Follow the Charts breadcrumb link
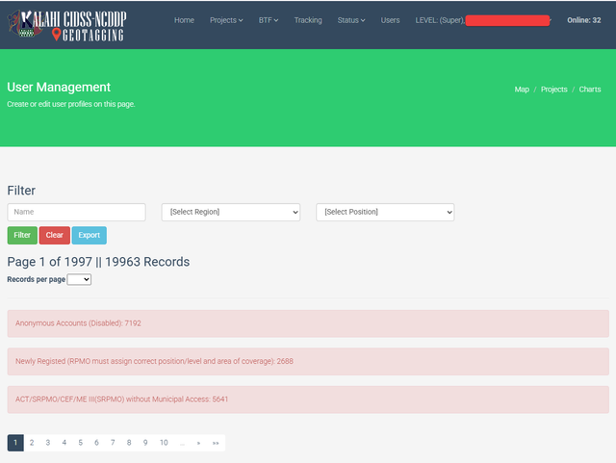 pos(590,90)
